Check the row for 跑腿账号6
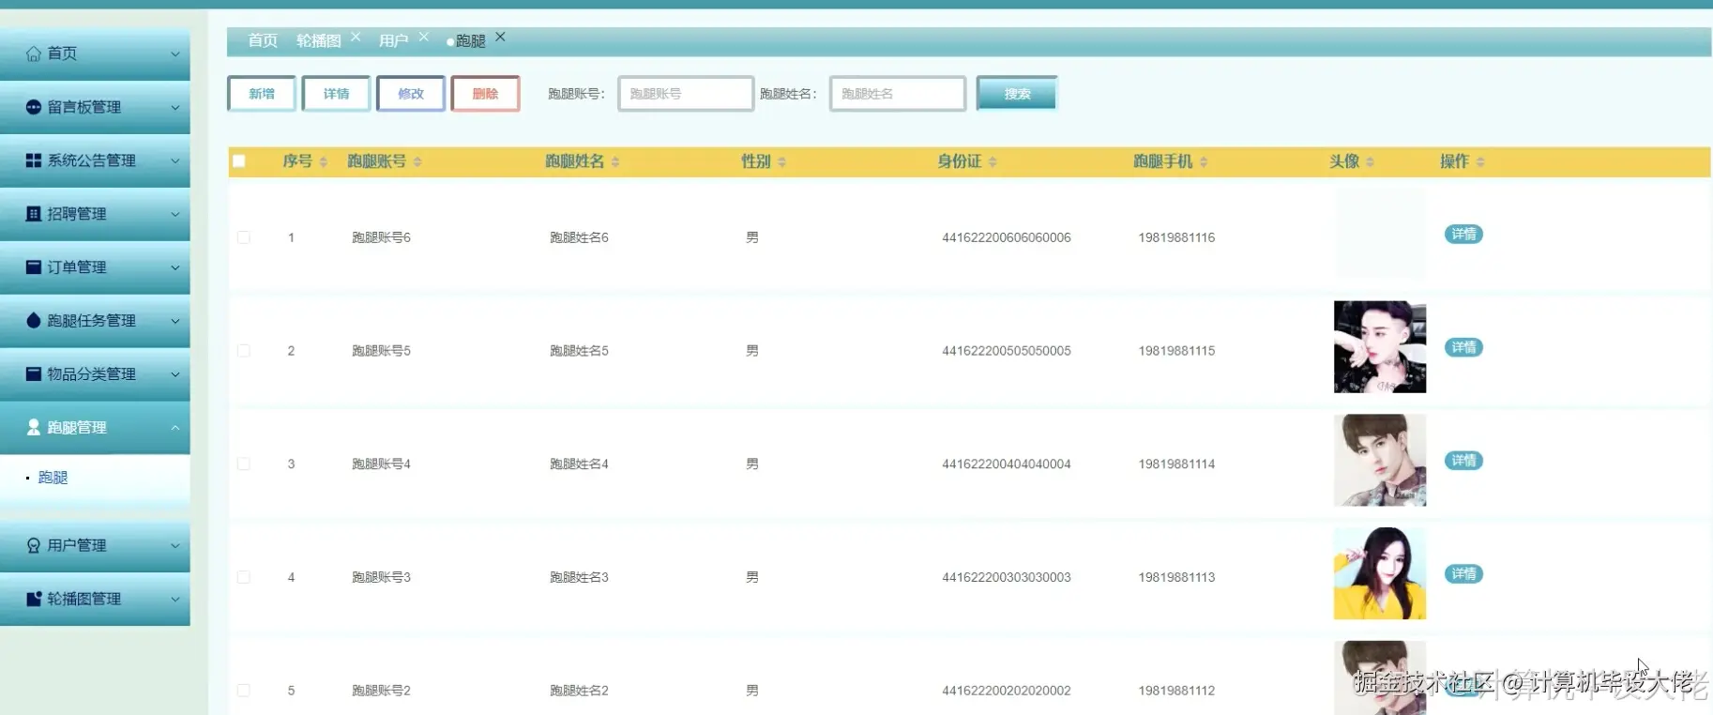 (244, 237)
